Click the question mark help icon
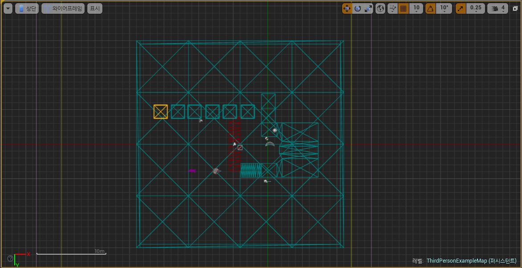 [10, 258]
